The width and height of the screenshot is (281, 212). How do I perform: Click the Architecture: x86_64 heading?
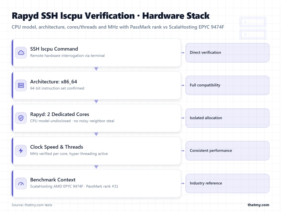click(x=54, y=82)
